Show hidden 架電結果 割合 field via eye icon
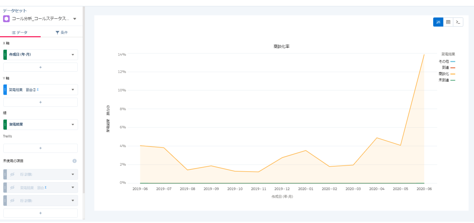 click(13, 188)
